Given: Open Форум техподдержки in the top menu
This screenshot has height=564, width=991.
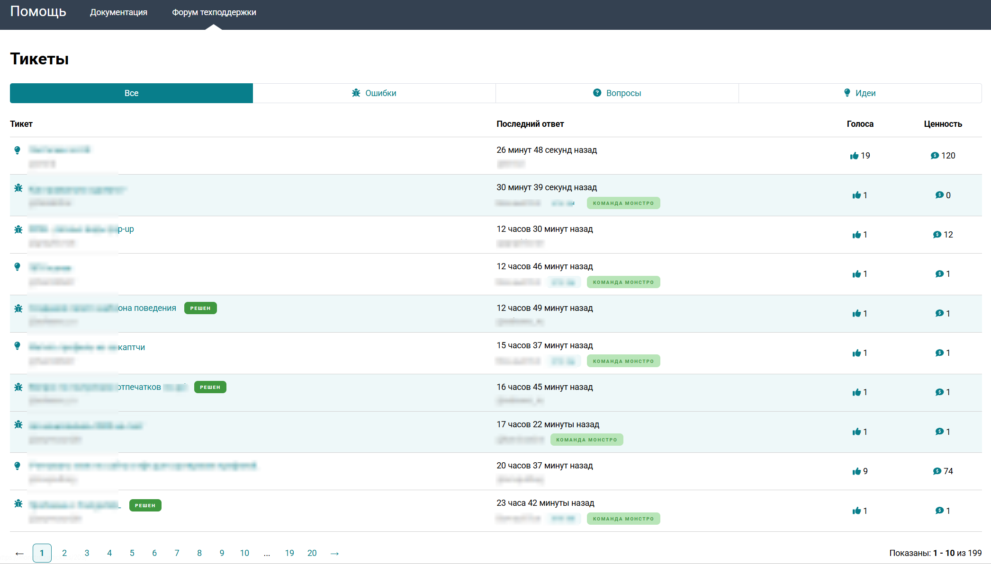Looking at the screenshot, I should [x=214, y=12].
